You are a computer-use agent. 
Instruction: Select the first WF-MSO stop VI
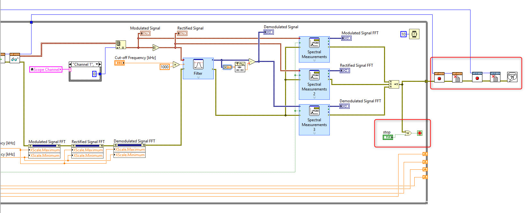[x=439, y=77]
